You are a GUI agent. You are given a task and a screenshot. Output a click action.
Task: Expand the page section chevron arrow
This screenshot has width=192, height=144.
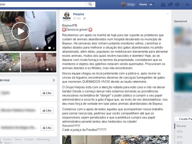pyautogui.click(x=54, y=80)
